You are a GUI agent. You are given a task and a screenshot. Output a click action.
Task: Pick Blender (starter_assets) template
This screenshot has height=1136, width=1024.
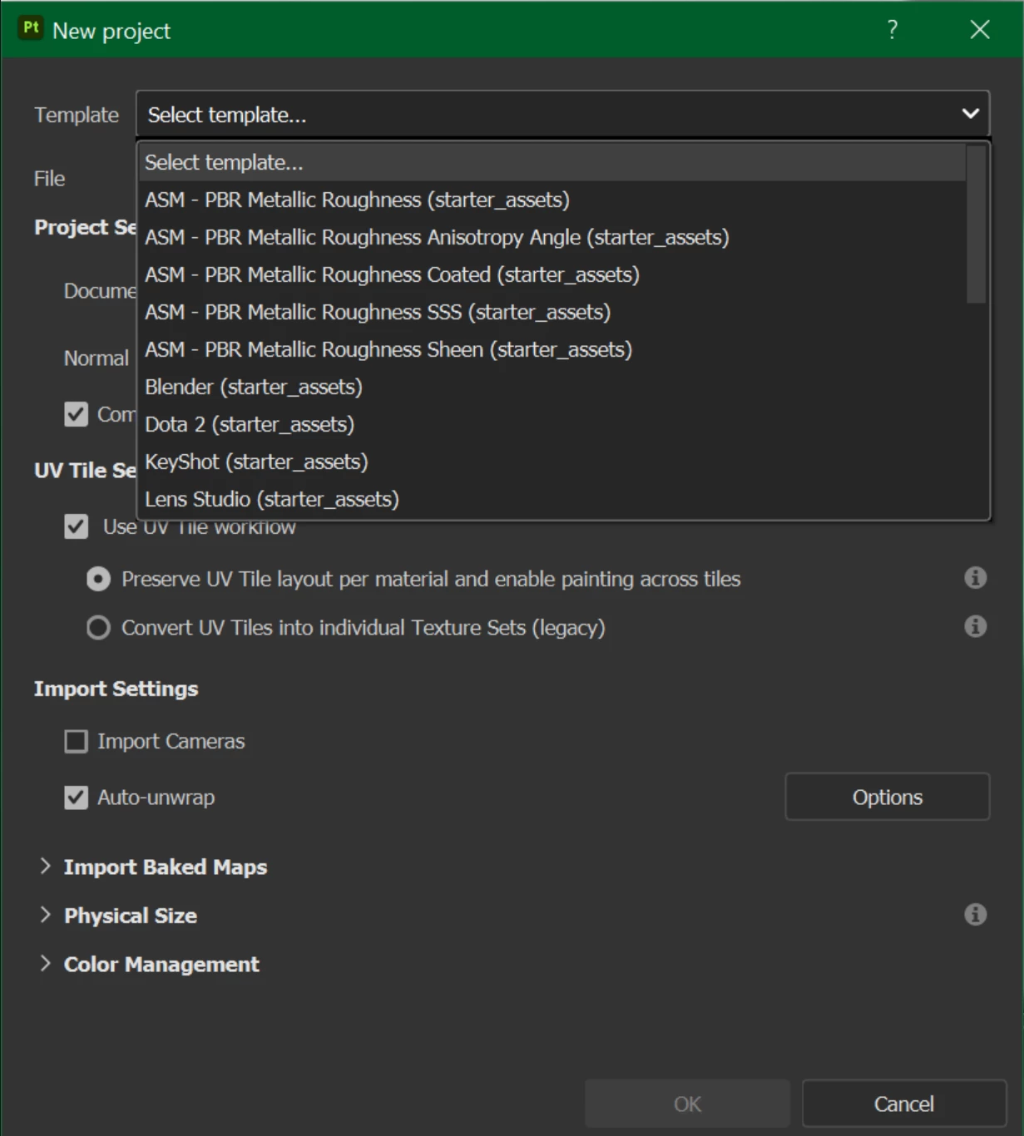click(x=552, y=387)
